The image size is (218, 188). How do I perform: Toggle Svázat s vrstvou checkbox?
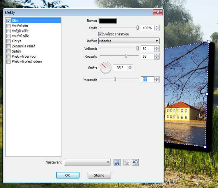coord(100,34)
